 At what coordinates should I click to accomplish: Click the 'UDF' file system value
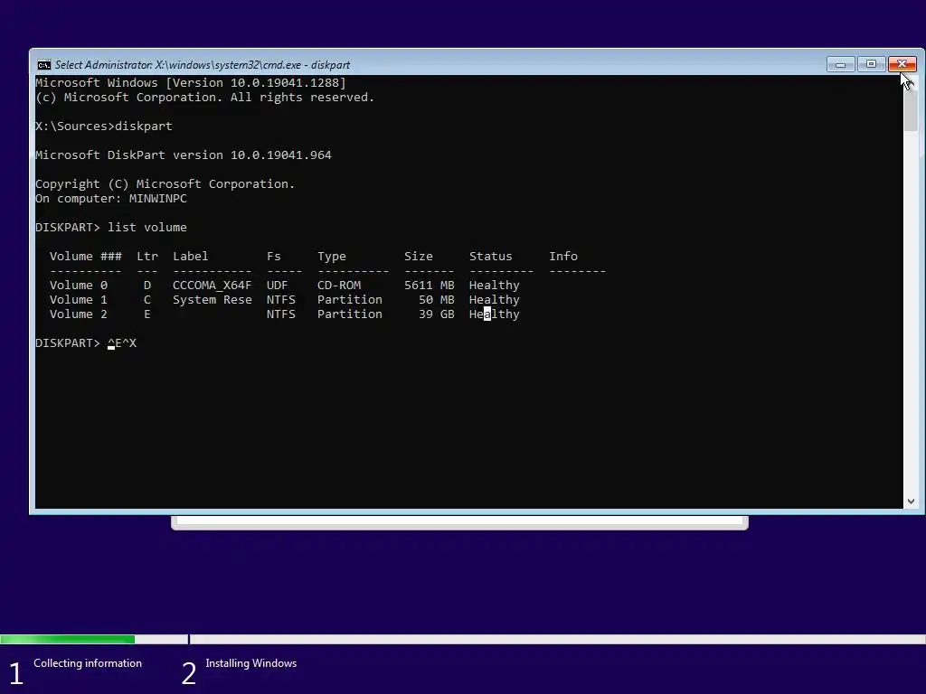(x=277, y=285)
